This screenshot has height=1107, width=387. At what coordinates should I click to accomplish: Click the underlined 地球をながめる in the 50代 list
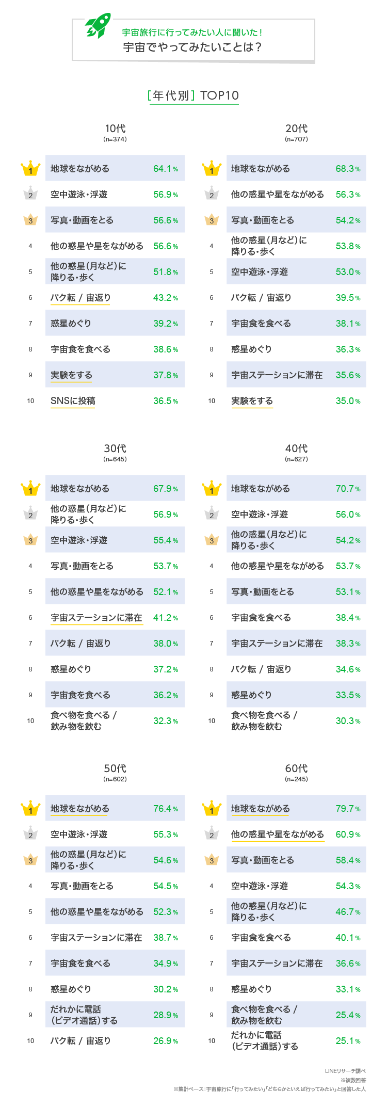tap(79, 809)
